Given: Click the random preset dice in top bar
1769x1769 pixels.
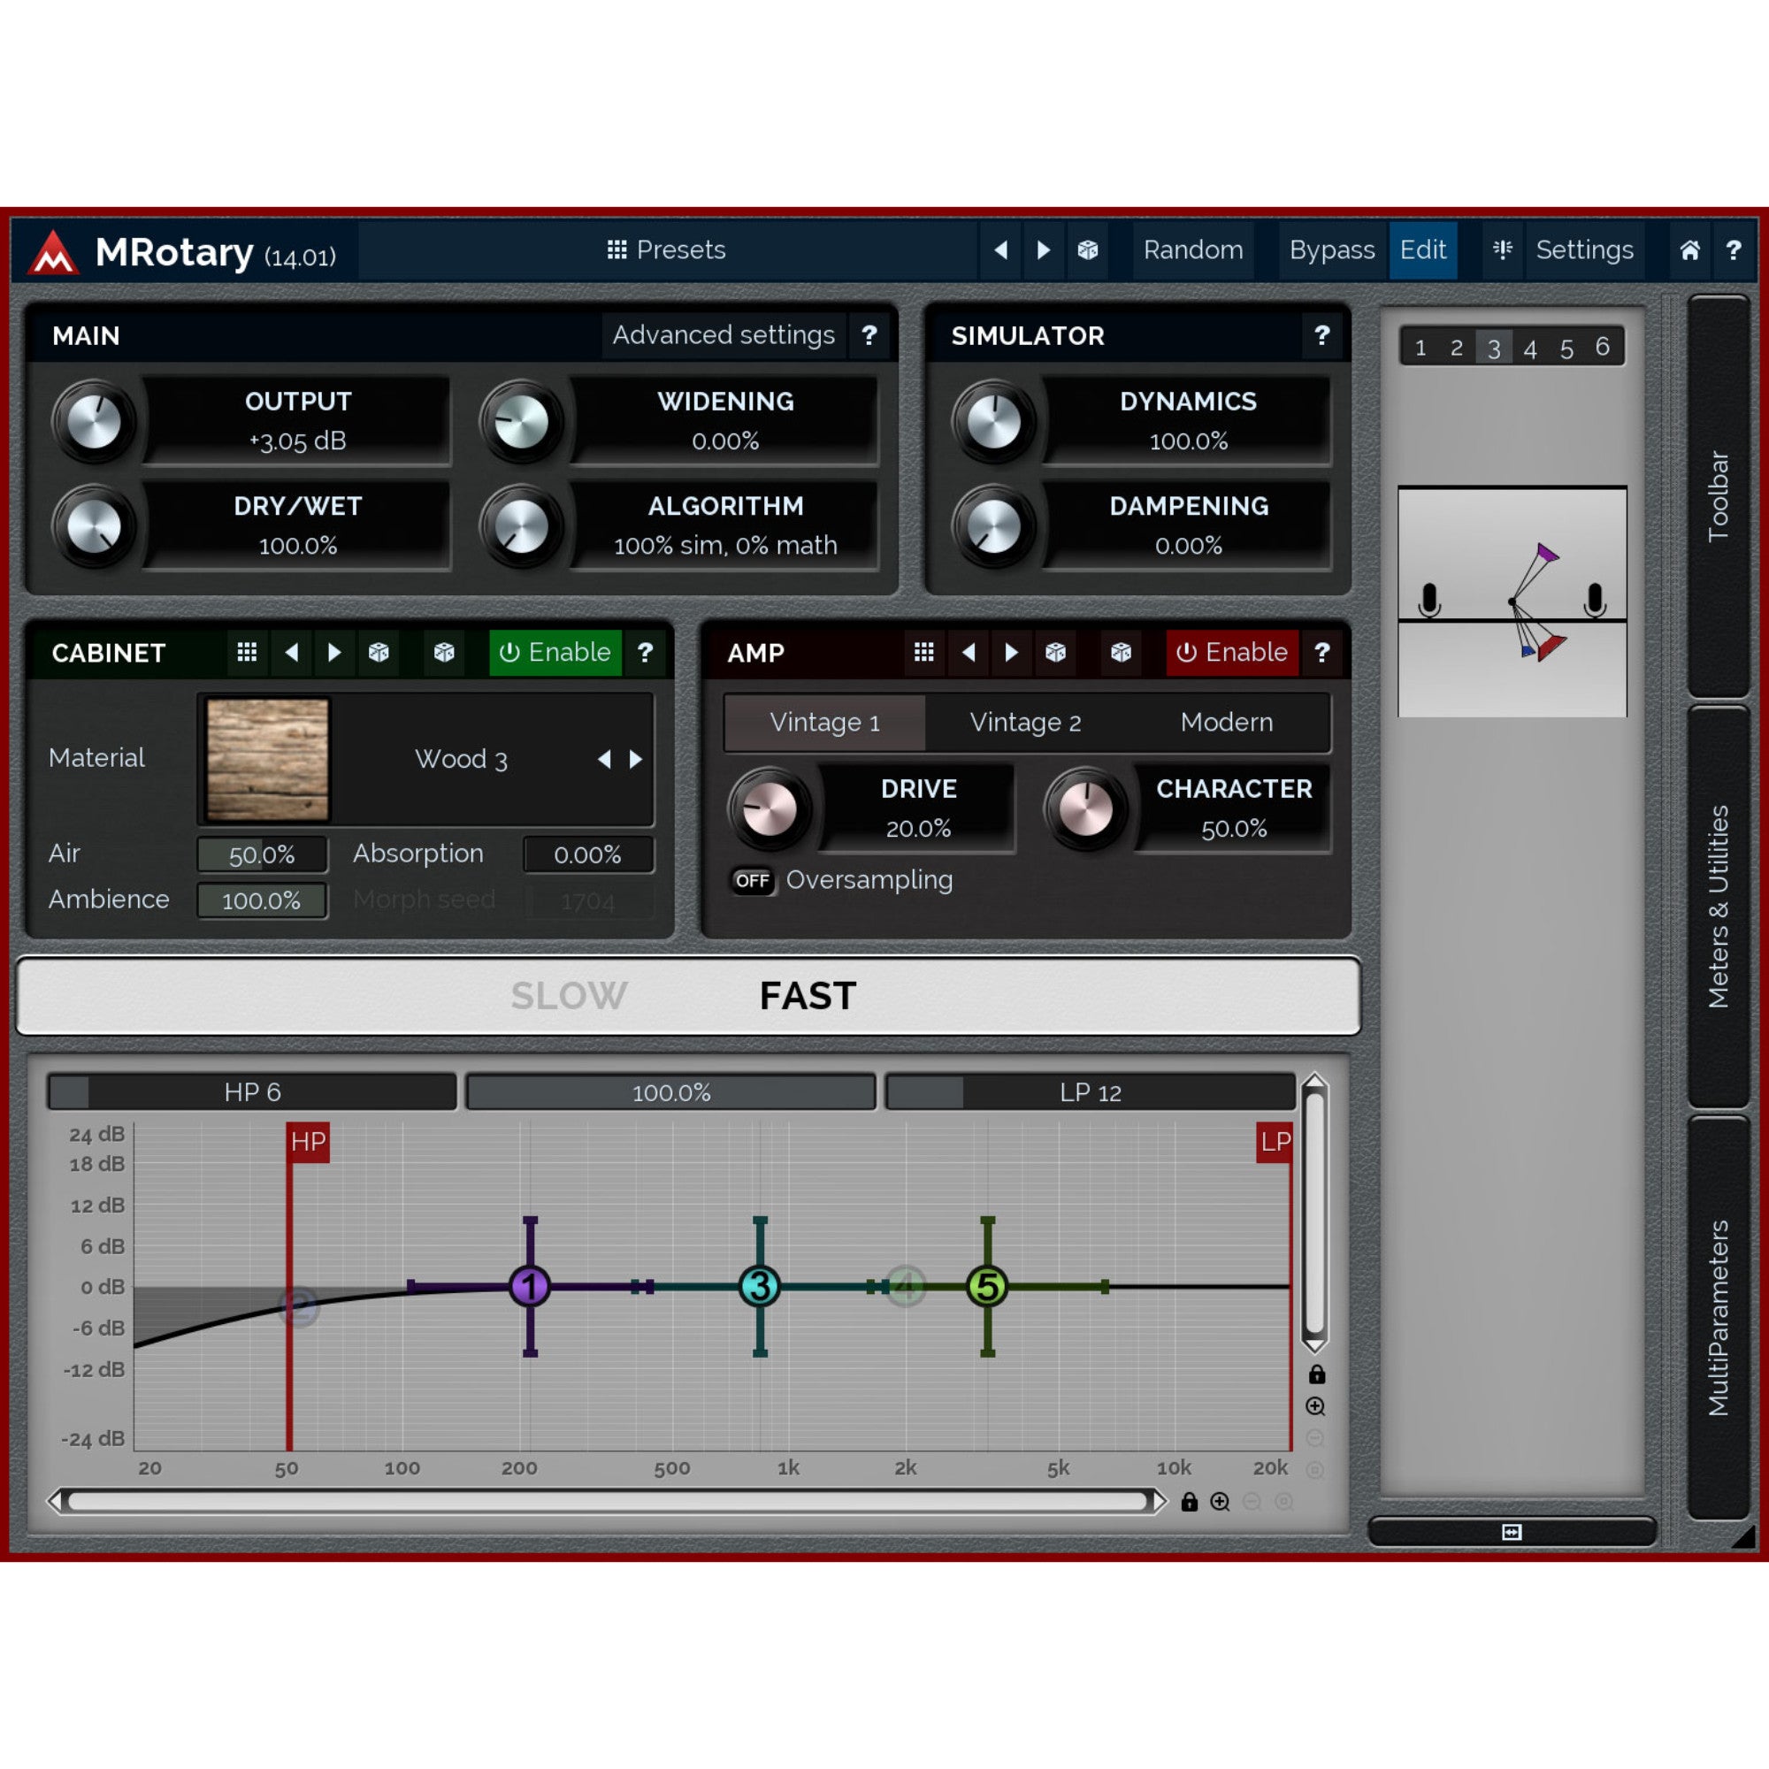Looking at the screenshot, I should [x=1088, y=250].
